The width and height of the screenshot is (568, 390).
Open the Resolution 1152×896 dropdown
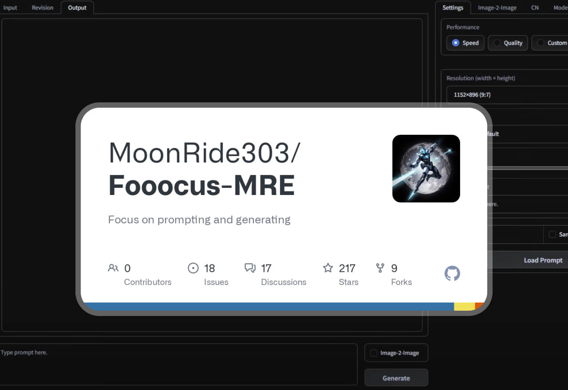(x=507, y=95)
